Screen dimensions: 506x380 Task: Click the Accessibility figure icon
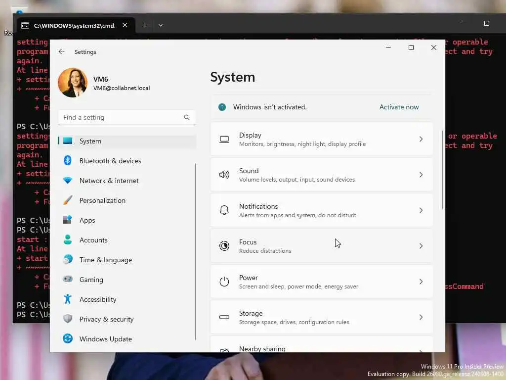(67, 299)
